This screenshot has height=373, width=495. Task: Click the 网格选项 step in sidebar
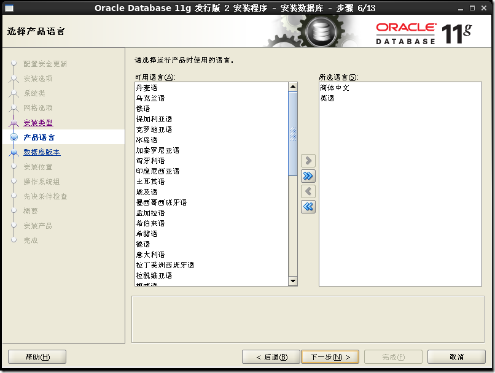click(x=38, y=108)
